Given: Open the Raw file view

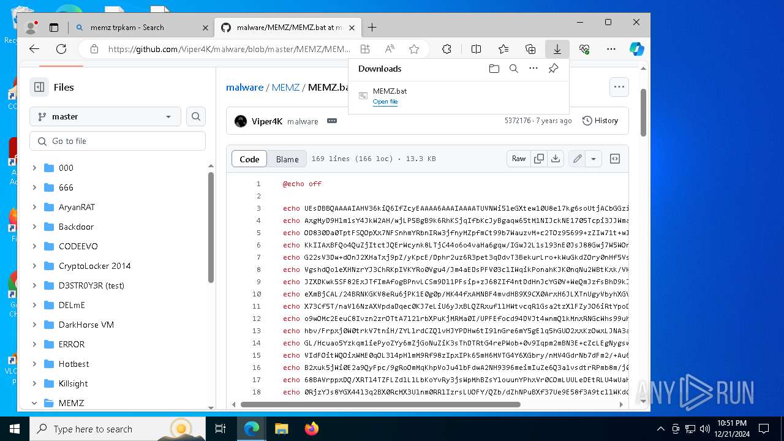Looking at the screenshot, I should 519,159.
